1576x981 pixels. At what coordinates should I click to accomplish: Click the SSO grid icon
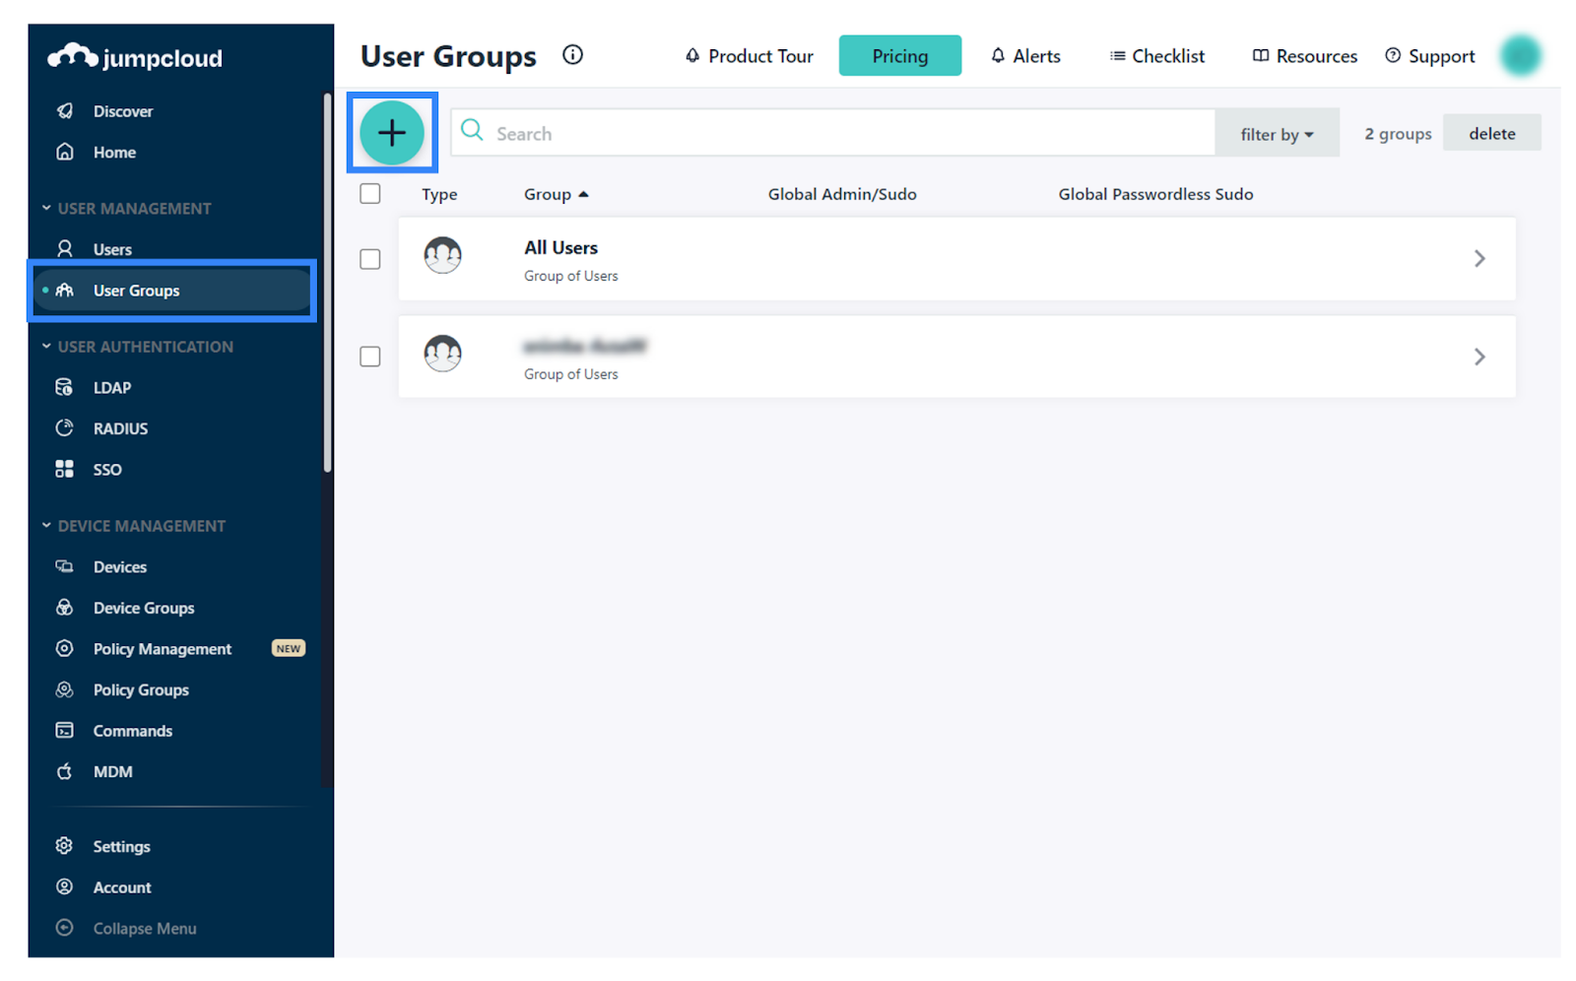(64, 469)
